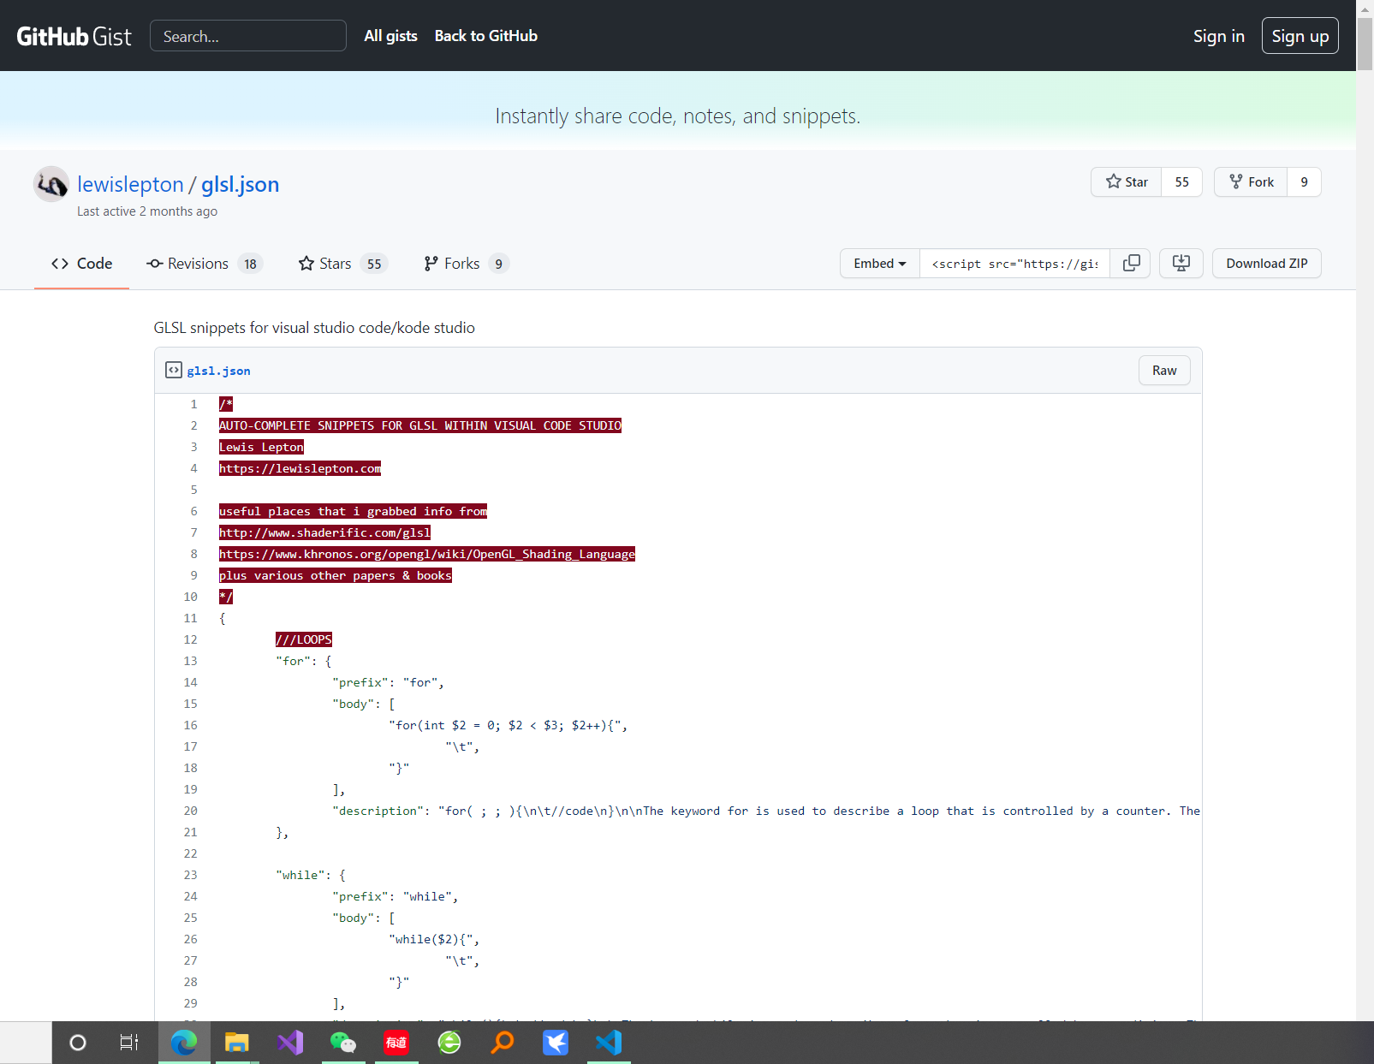Click the fork icon on Forks tab
This screenshot has width=1374, height=1064.
(431, 264)
